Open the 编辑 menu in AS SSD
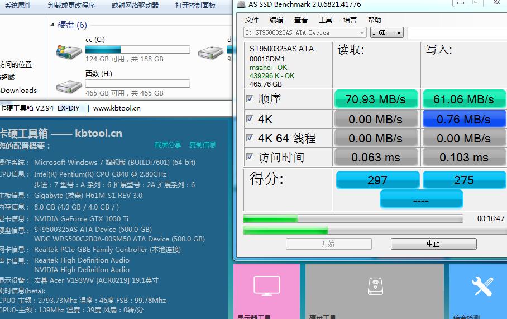Viewport: 507px width, 319px height. click(276, 20)
